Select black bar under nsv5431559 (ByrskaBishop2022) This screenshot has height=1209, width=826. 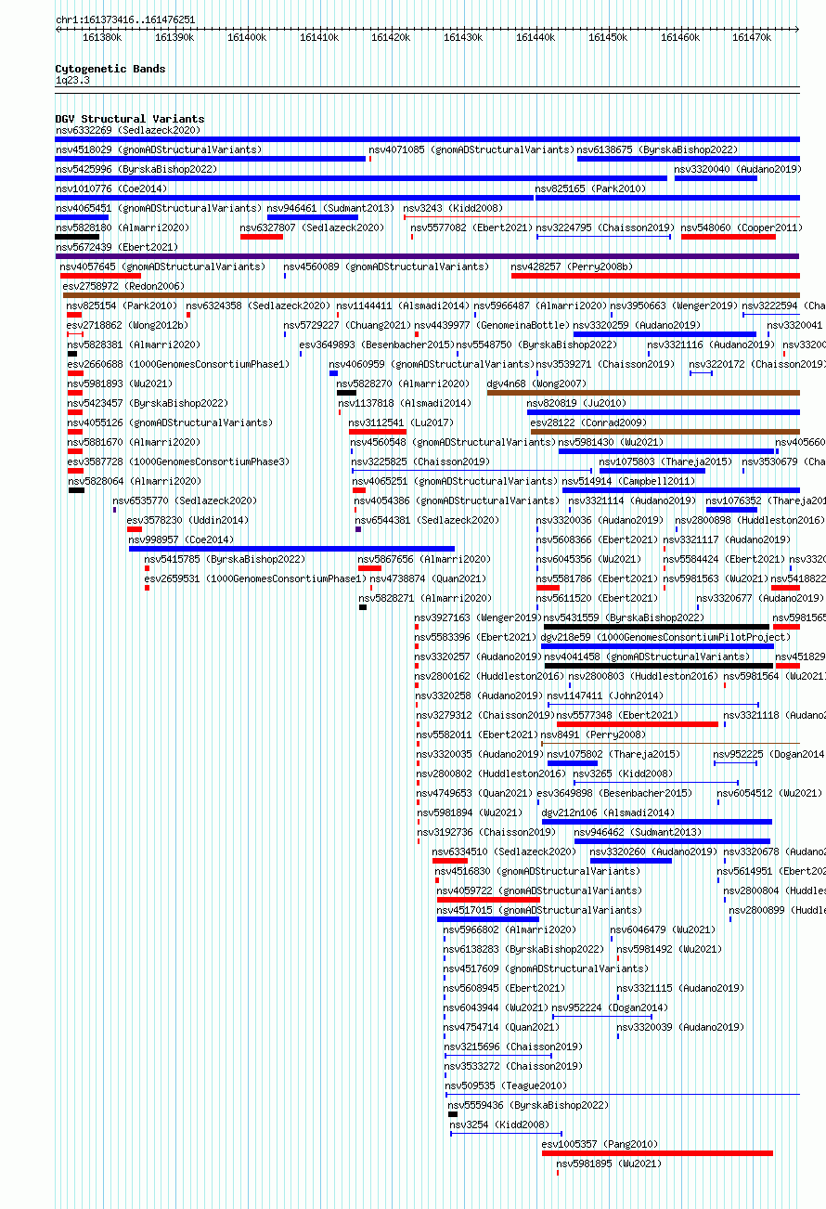click(656, 627)
